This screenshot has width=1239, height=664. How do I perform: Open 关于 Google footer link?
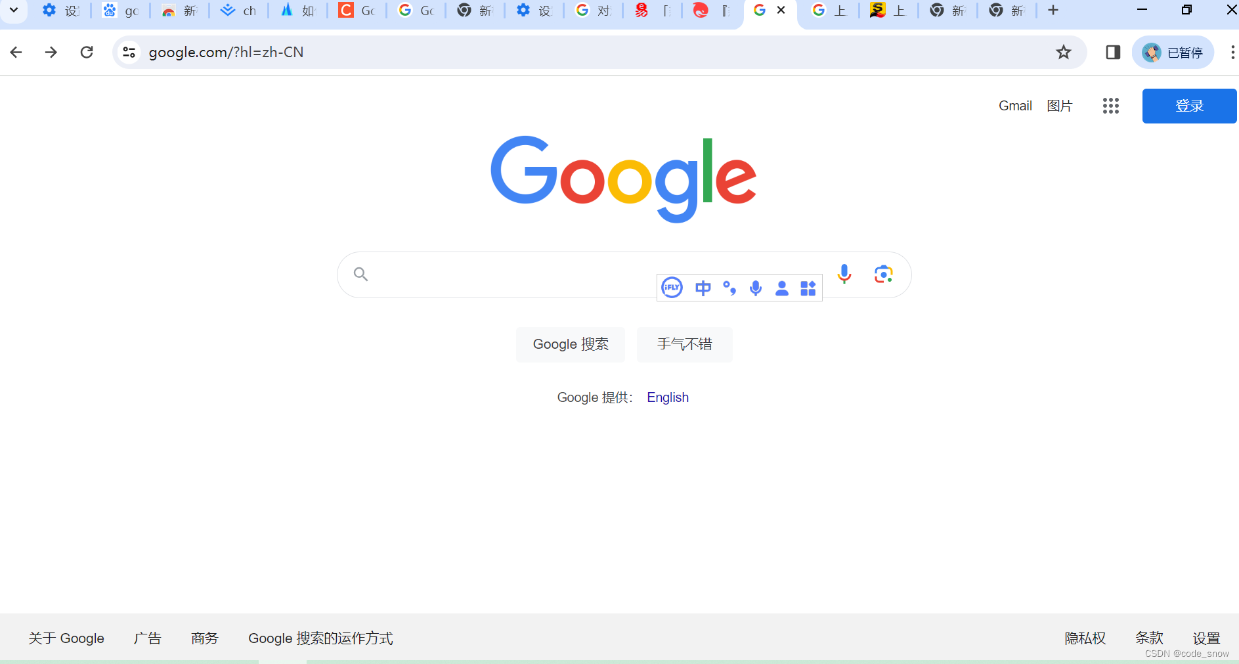coord(66,638)
